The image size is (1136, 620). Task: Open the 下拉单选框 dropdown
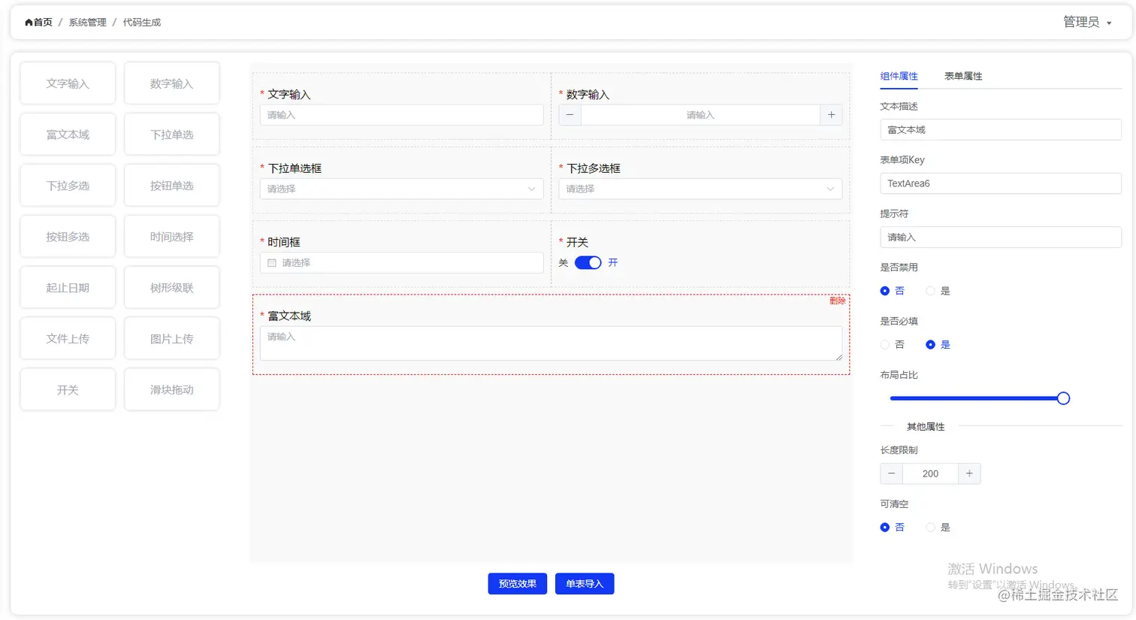pyautogui.click(x=401, y=189)
